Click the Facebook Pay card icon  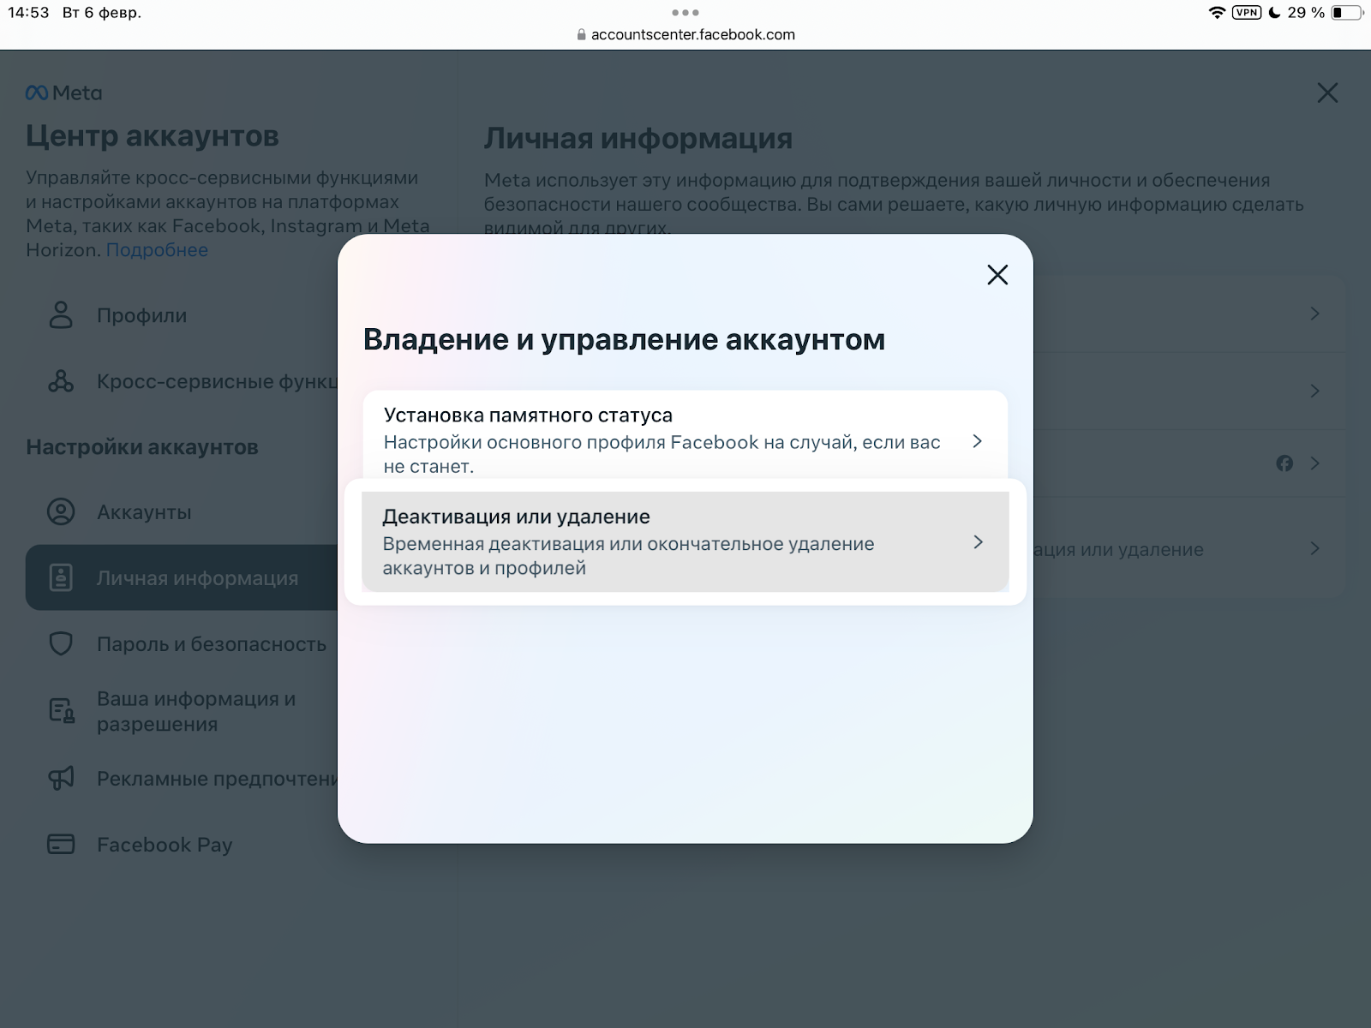pos(61,845)
